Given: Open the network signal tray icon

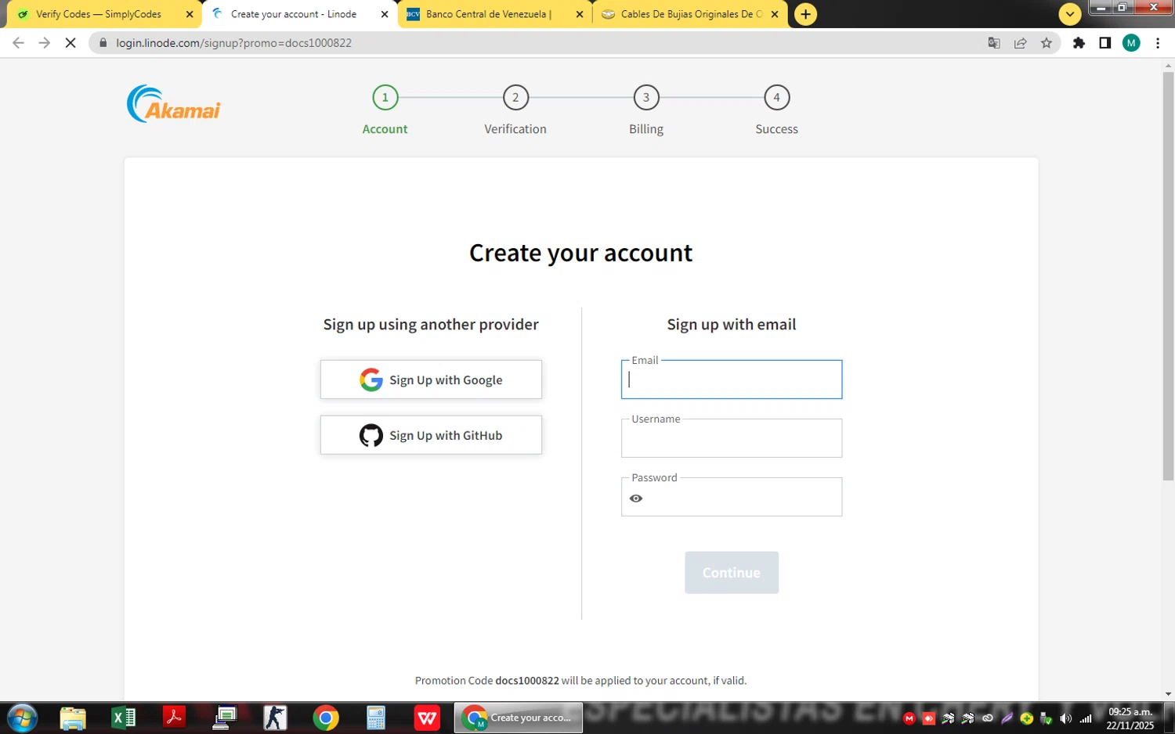Looking at the screenshot, I should 1085,718.
